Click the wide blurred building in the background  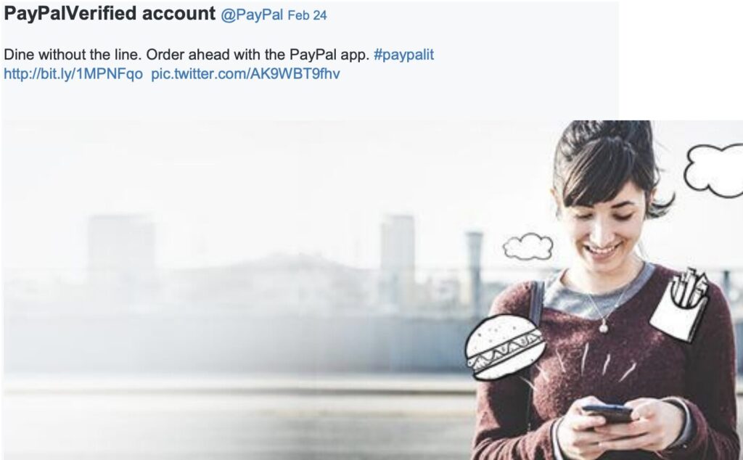click(120, 247)
